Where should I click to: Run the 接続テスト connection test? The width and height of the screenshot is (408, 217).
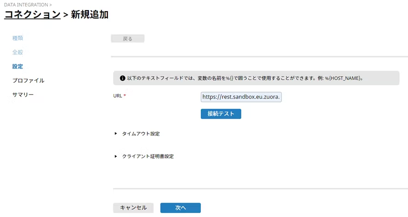221,114
